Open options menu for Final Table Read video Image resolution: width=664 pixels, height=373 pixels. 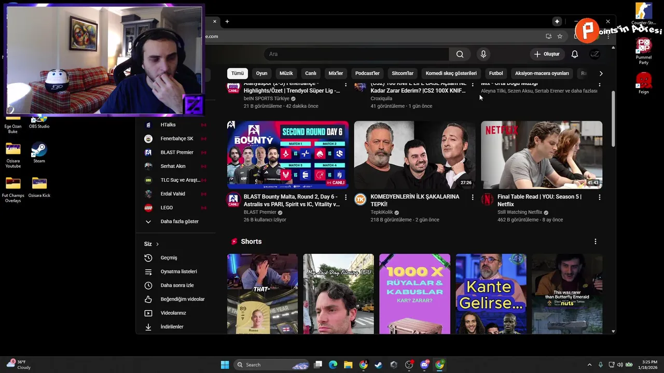click(599, 197)
